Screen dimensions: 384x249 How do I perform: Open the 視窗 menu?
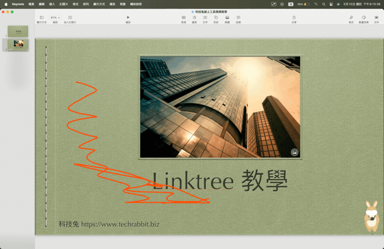coord(123,4)
